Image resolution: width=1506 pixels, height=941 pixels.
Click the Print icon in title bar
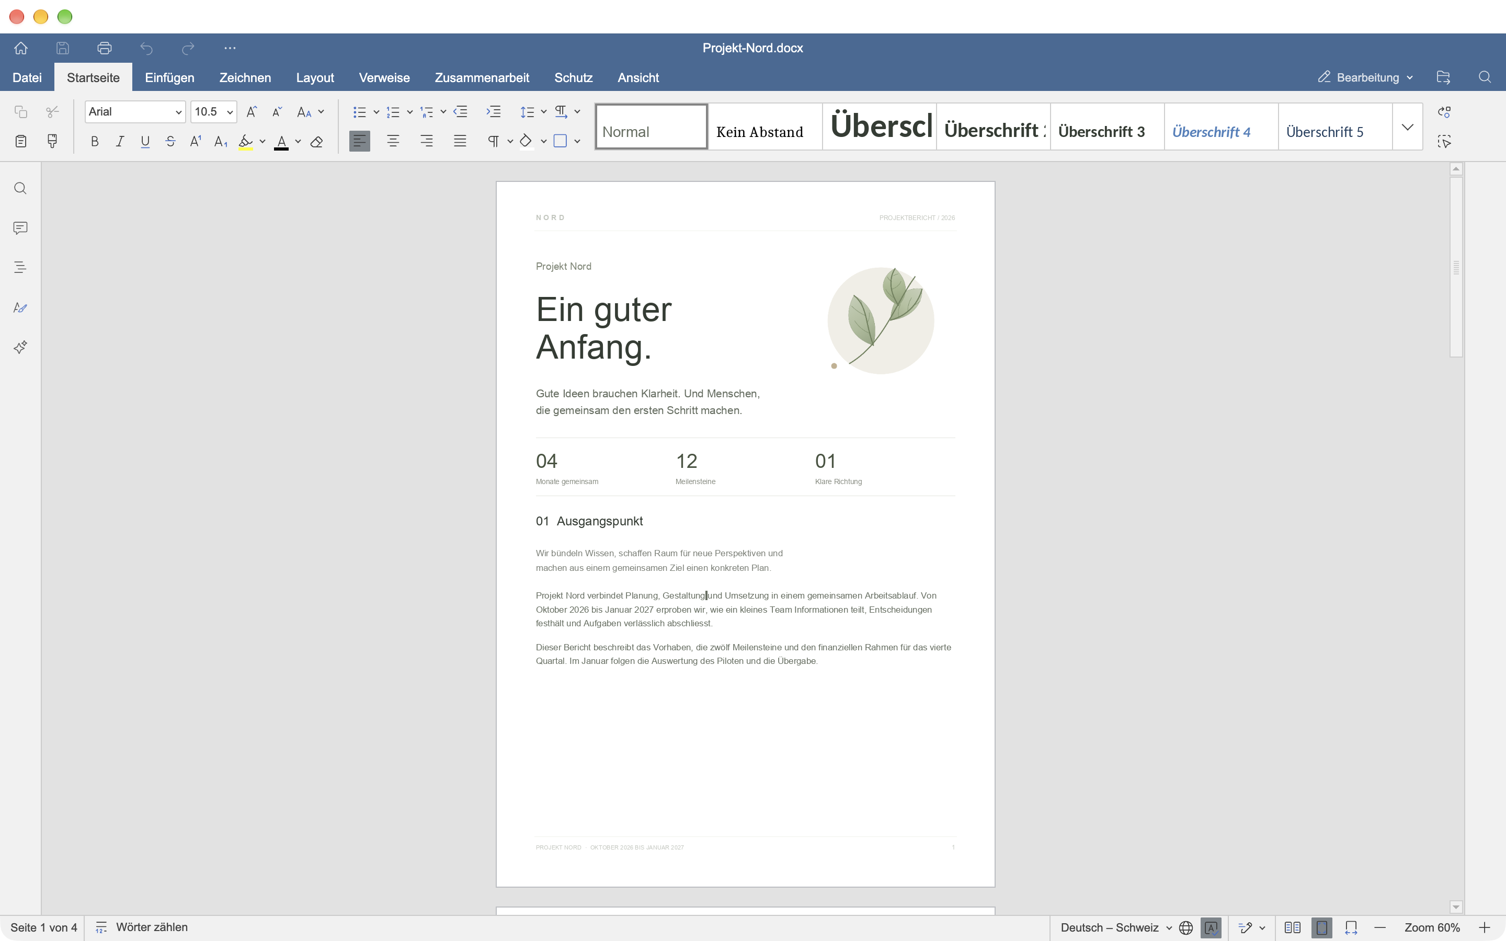click(x=105, y=48)
